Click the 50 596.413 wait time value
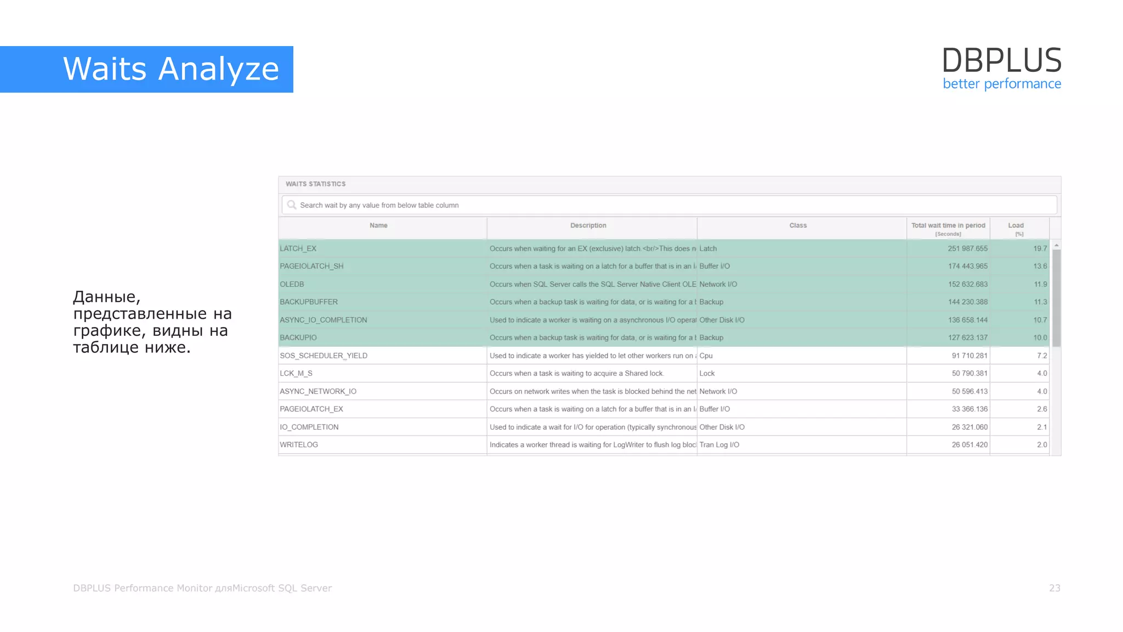1123x632 pixels. (x=969, y=391)
